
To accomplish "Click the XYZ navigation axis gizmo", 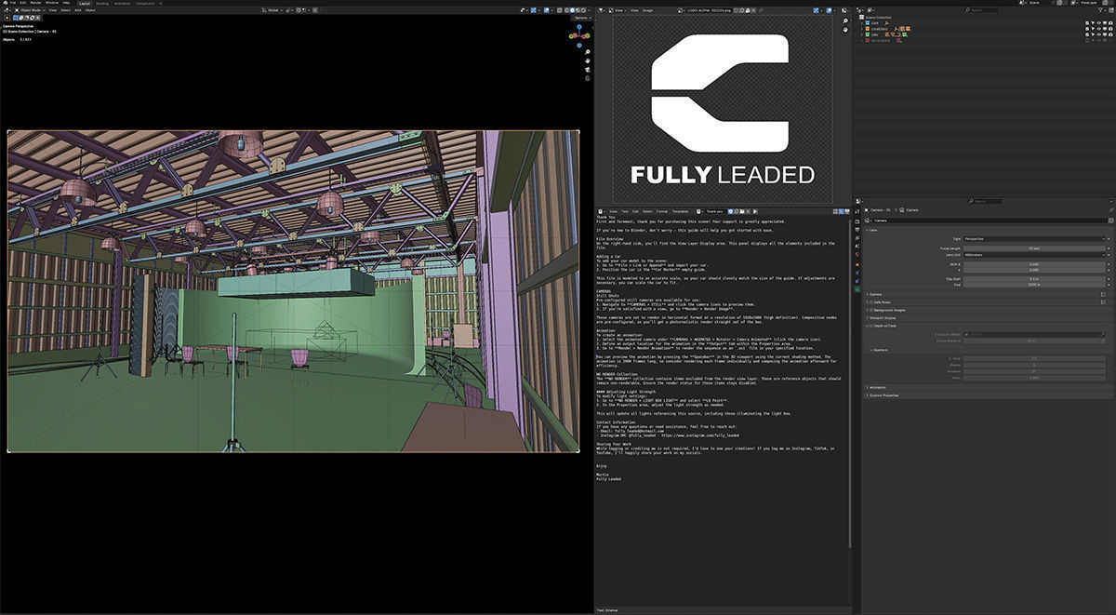I will pyautogui.click(x=579, y=36).
